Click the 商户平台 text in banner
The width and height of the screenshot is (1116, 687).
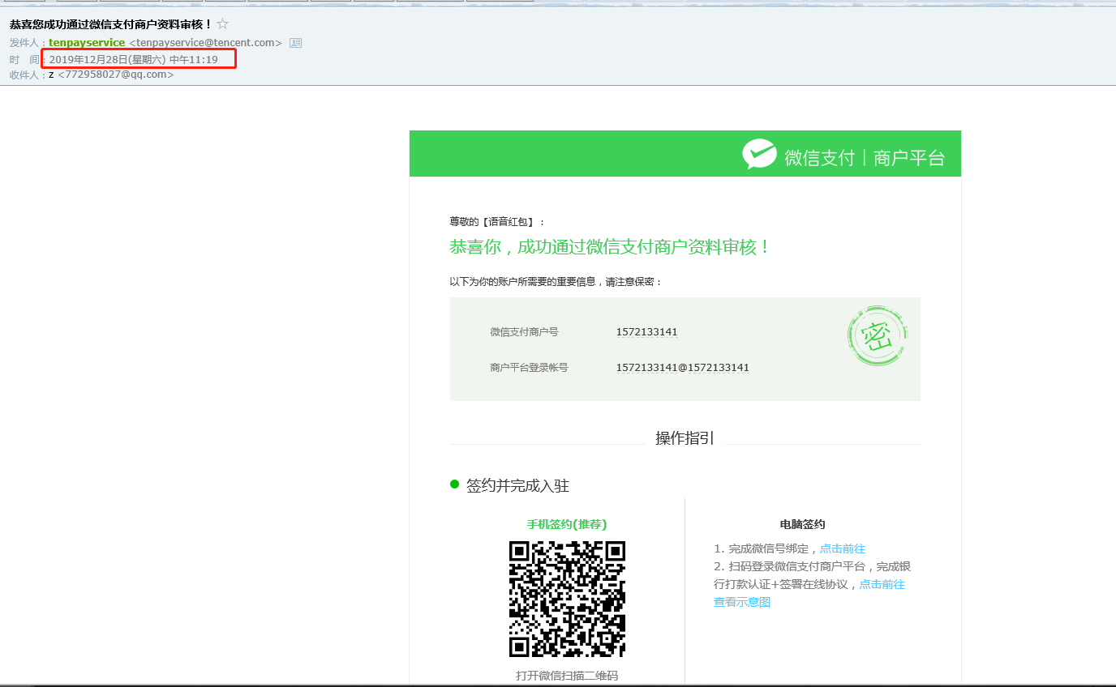pos(909,158)
